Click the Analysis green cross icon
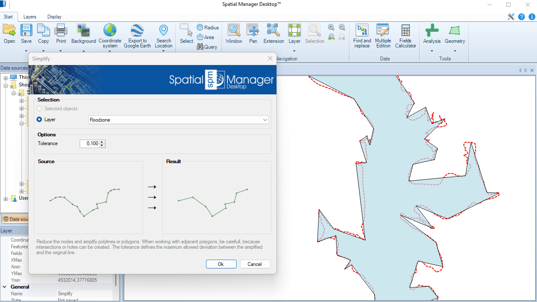The height and width of the screenshot is (302, 537). 432,30
